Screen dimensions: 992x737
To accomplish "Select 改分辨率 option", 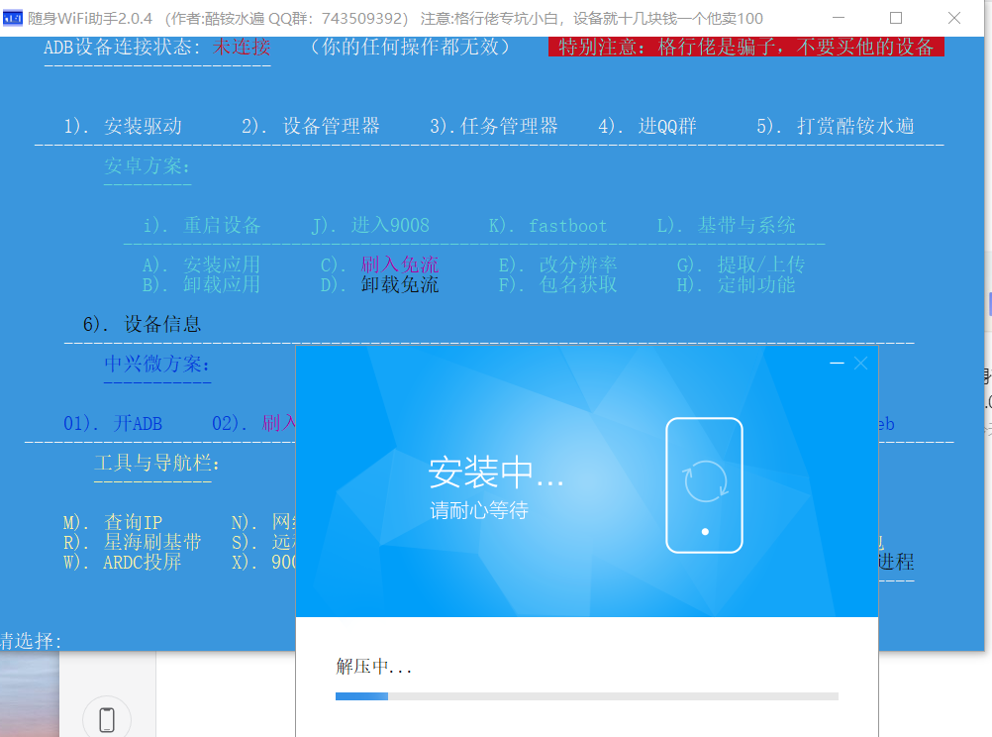I will [x=557, y=264].
